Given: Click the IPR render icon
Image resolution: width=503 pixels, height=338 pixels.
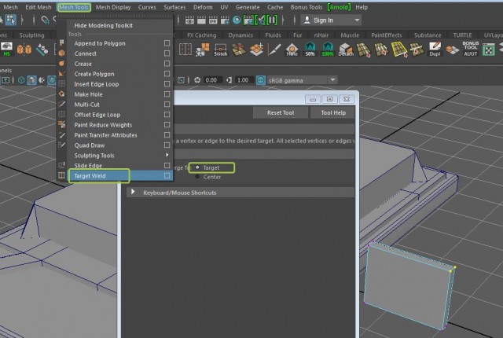Looking at the screenshot, I should click(x=213, y=20).
